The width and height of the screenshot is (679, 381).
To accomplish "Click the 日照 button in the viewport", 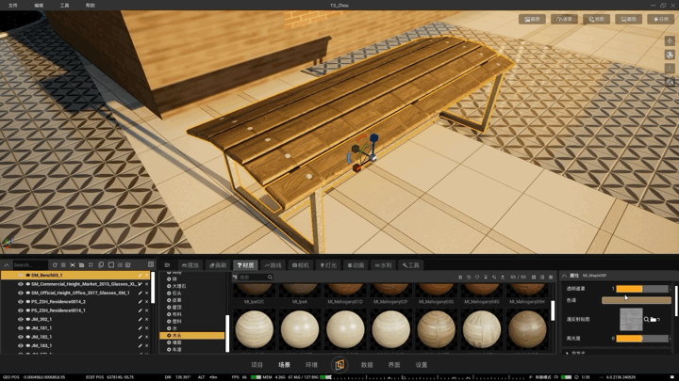I will point(661,19).
